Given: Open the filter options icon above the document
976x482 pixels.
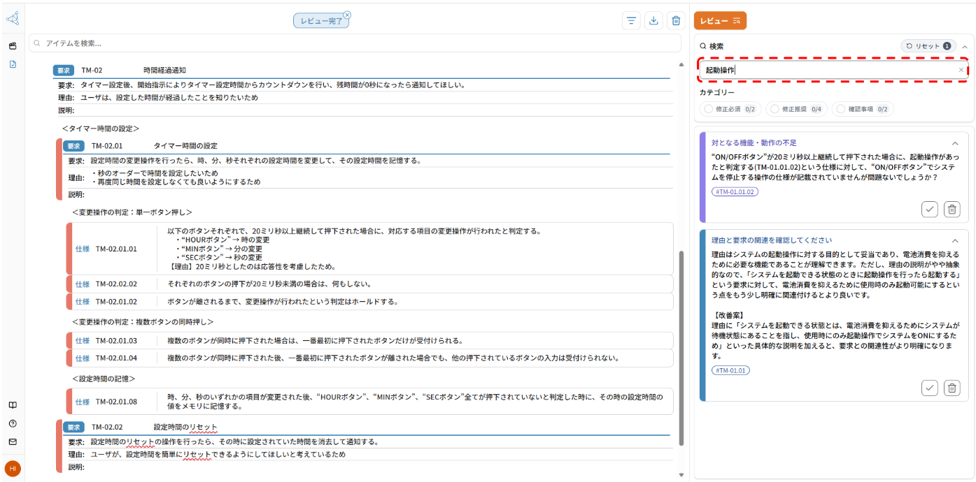Looking at the screenshot, I should point(631,20).
